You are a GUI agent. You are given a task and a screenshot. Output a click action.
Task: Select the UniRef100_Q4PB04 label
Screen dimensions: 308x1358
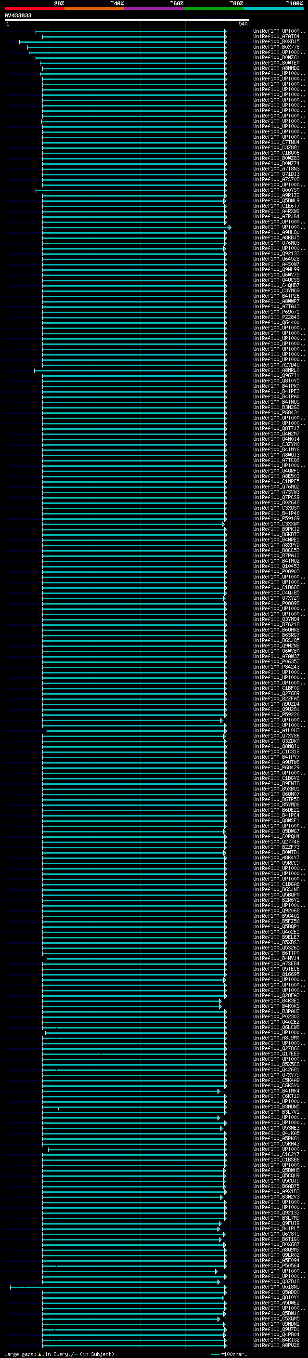(x=276, y=1334)
